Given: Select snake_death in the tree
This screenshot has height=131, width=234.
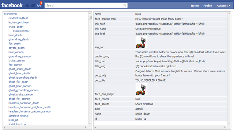Looking at the screenshot, I should coord(16,27).
